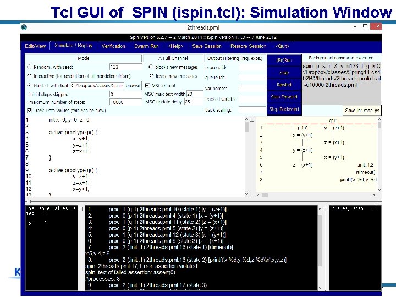
Task: Open the Edit/View tab
Action: (x=35, y=46)
